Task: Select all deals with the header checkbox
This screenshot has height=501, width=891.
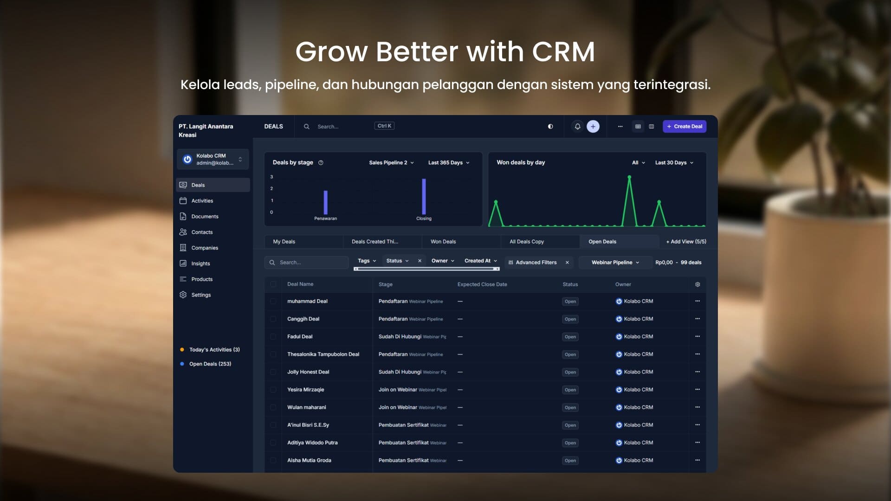Action: [273, 284]
